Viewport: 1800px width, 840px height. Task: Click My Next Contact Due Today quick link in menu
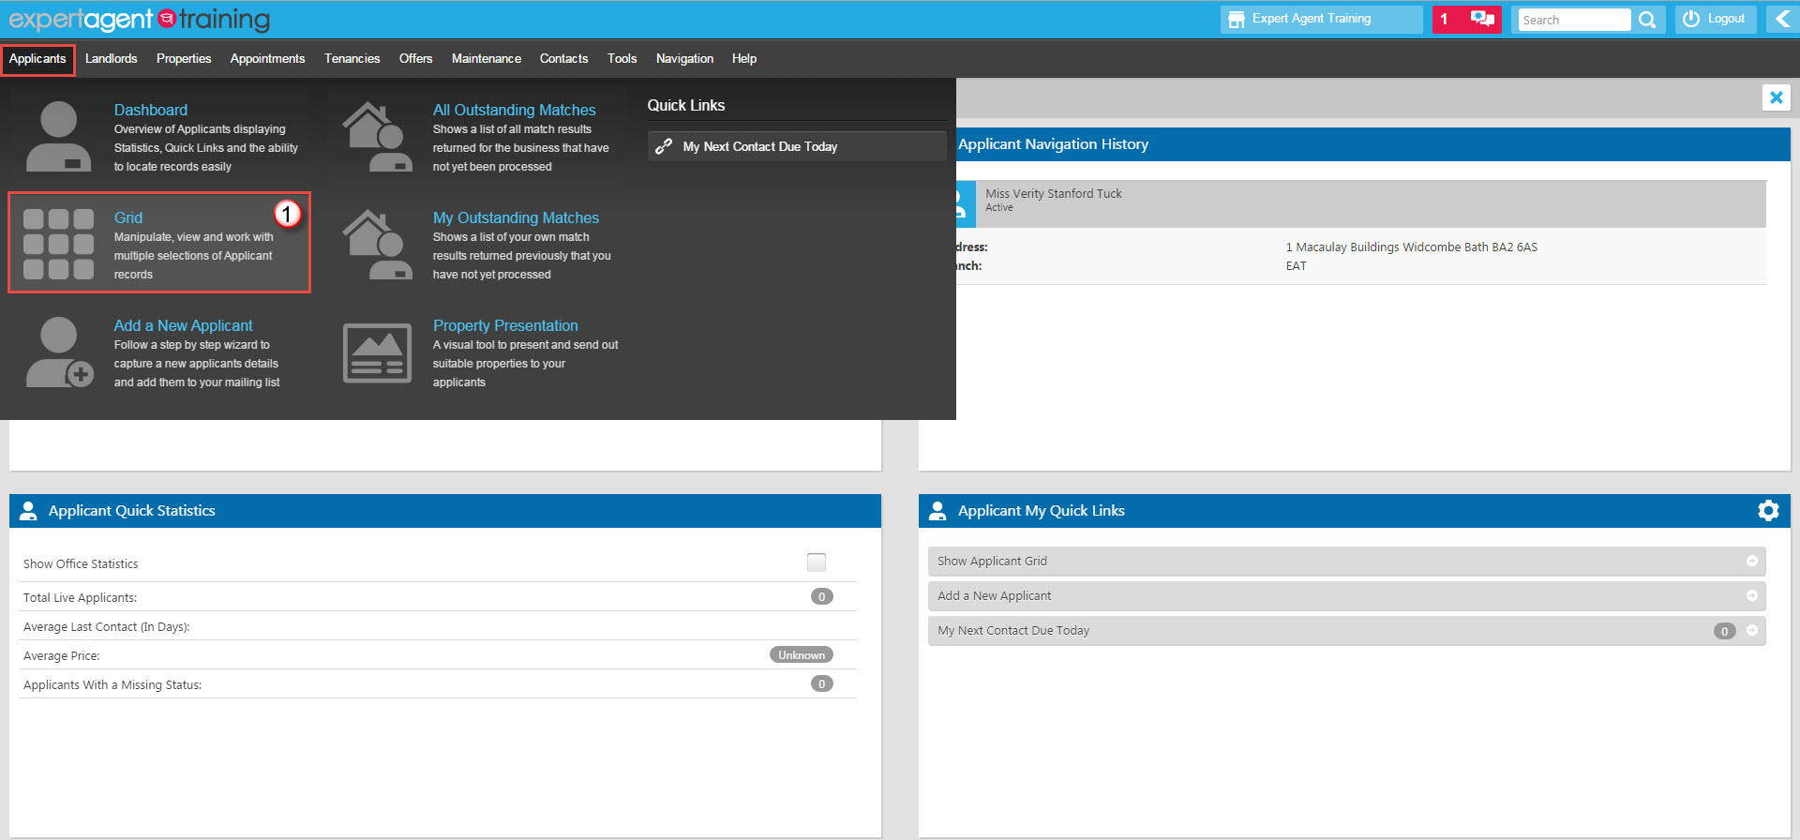pos(797,146)
